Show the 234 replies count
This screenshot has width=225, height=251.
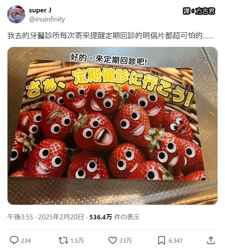point(26,240)
